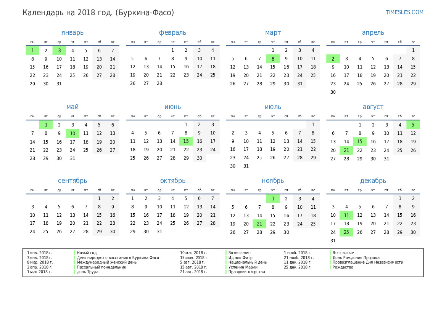Select highlighted August 5 date
This screenshot has width=446, height=315.
click(x=413, y=125)
